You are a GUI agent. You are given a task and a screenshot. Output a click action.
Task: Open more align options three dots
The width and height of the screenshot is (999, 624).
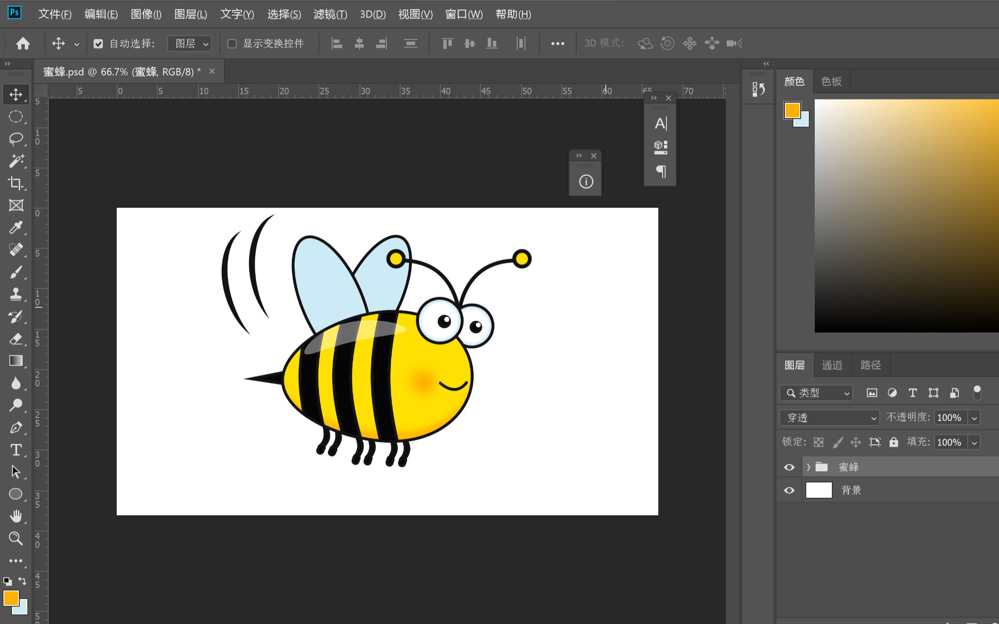point(557,44)
